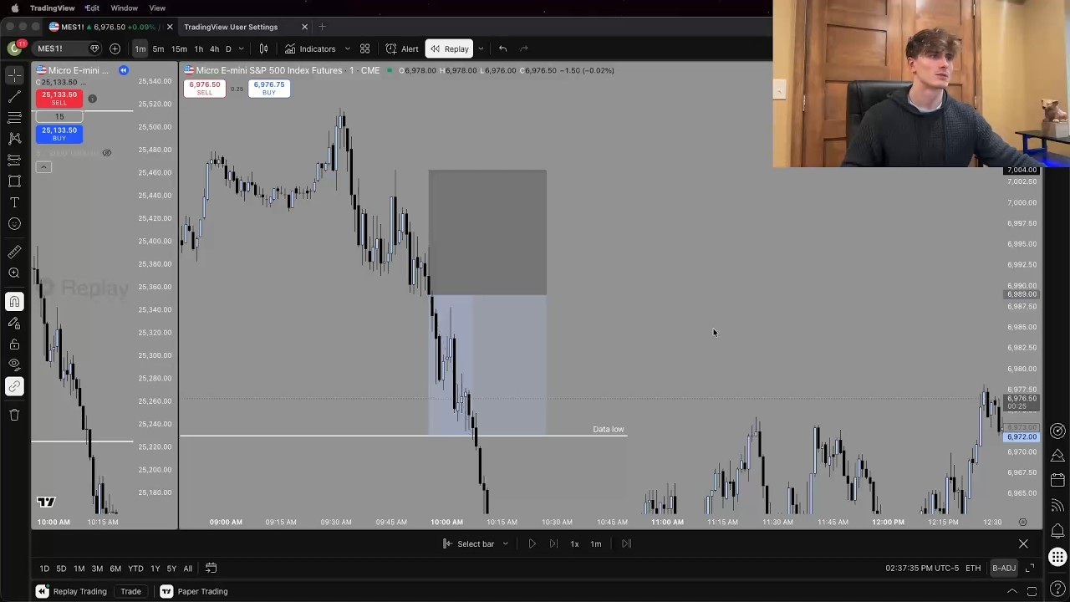Select the 1M date range
This screenshot has height=602, width=1070.
79,569
